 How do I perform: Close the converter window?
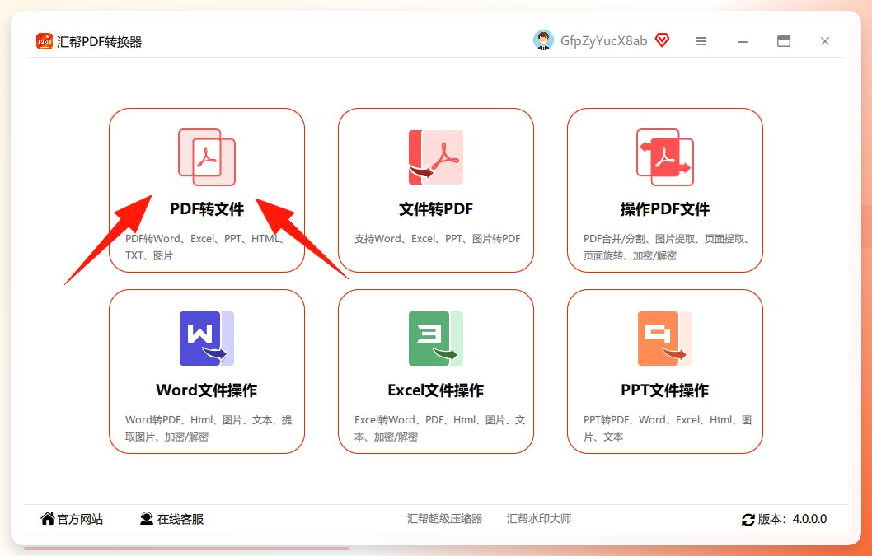825,41
